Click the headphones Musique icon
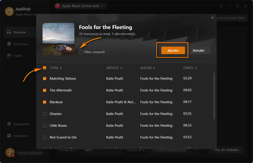 (9, 32)
